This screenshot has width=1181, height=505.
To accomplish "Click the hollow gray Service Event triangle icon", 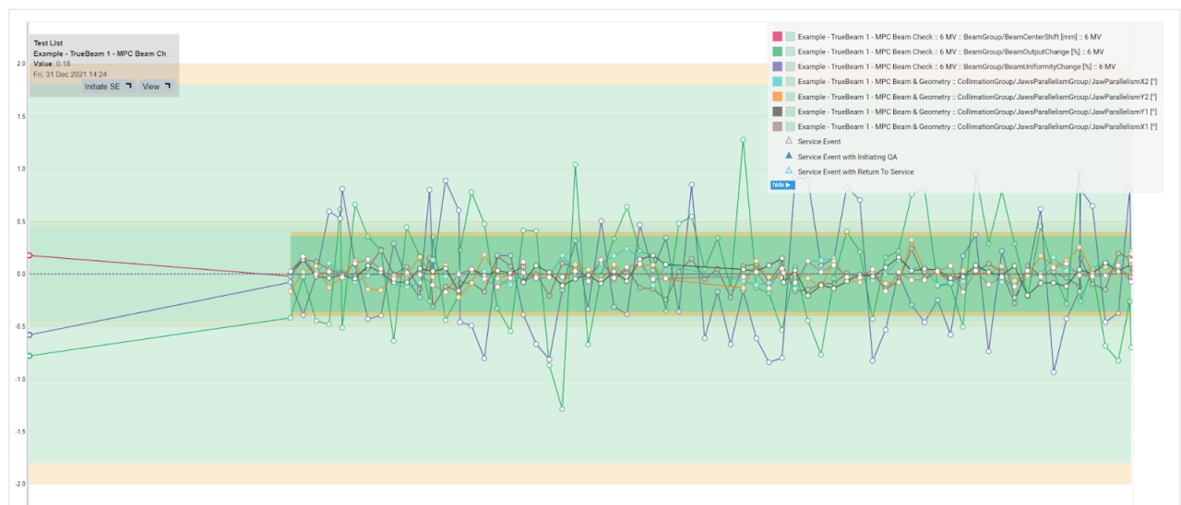I will click(789, 141).
